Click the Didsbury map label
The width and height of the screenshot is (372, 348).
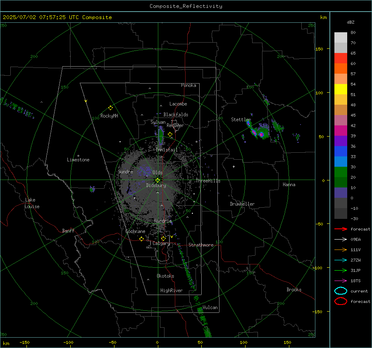pos(156,185)
